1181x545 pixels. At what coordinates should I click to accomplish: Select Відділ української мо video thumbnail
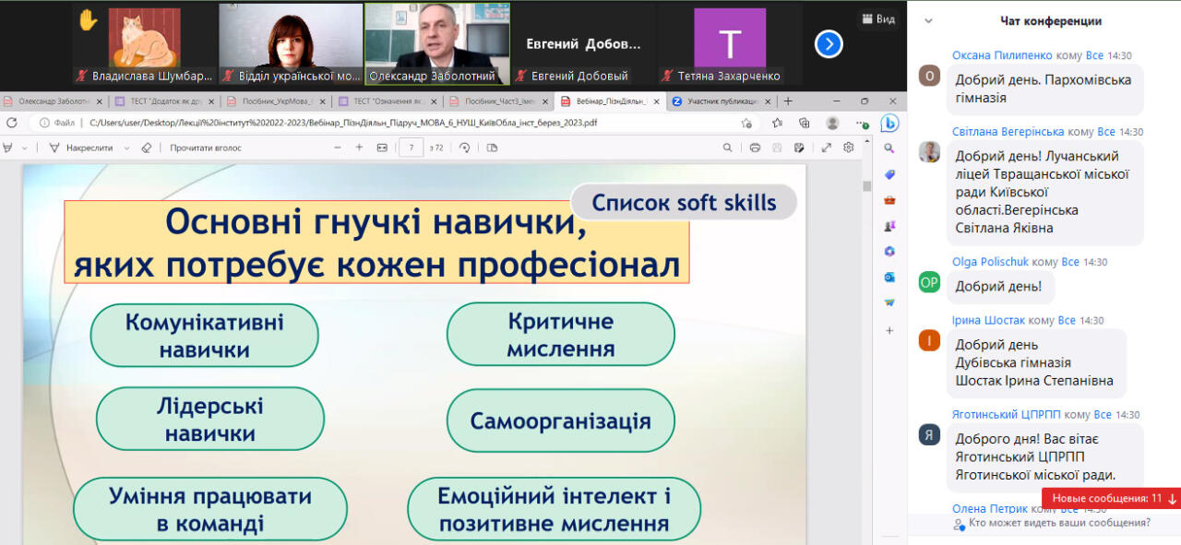coord(291,44)
